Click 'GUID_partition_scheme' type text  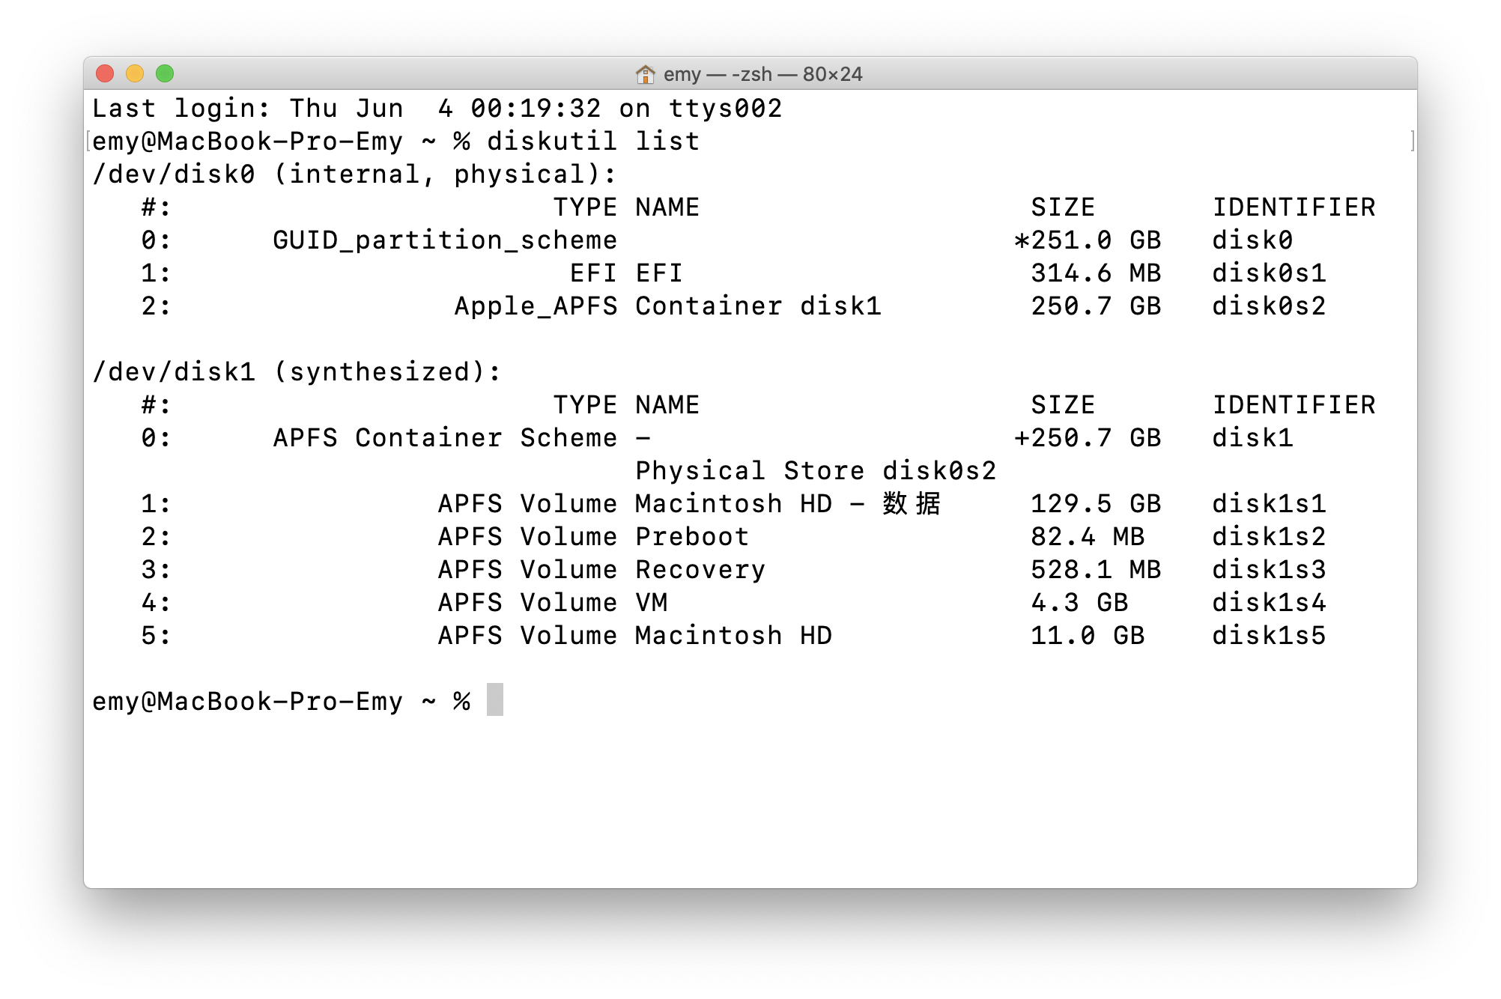(444, 240)
